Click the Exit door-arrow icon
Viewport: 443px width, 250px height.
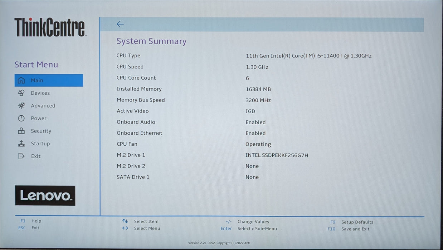tap(21, 156)
